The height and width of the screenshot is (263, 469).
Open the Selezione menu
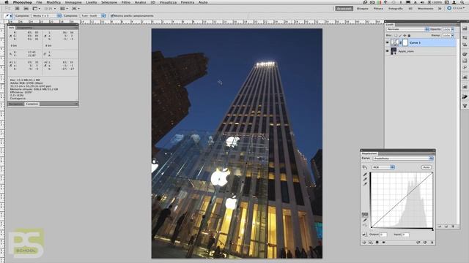click(x=109, y=2)
